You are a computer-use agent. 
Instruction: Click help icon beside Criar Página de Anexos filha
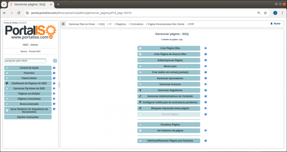205,54
